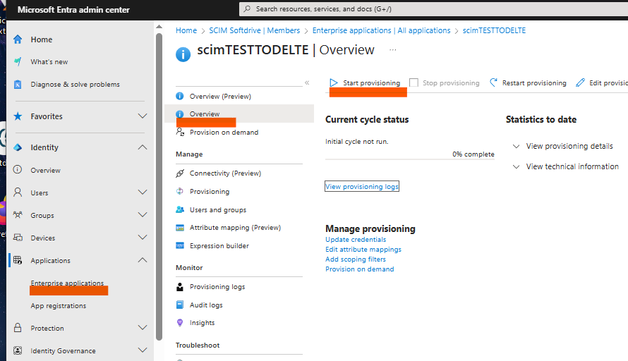Image resolution: width=628 pixels, height=361 pixels.
Task: Click the Favorites star icon
Action: pyautogui.click(x=18, y=116)
